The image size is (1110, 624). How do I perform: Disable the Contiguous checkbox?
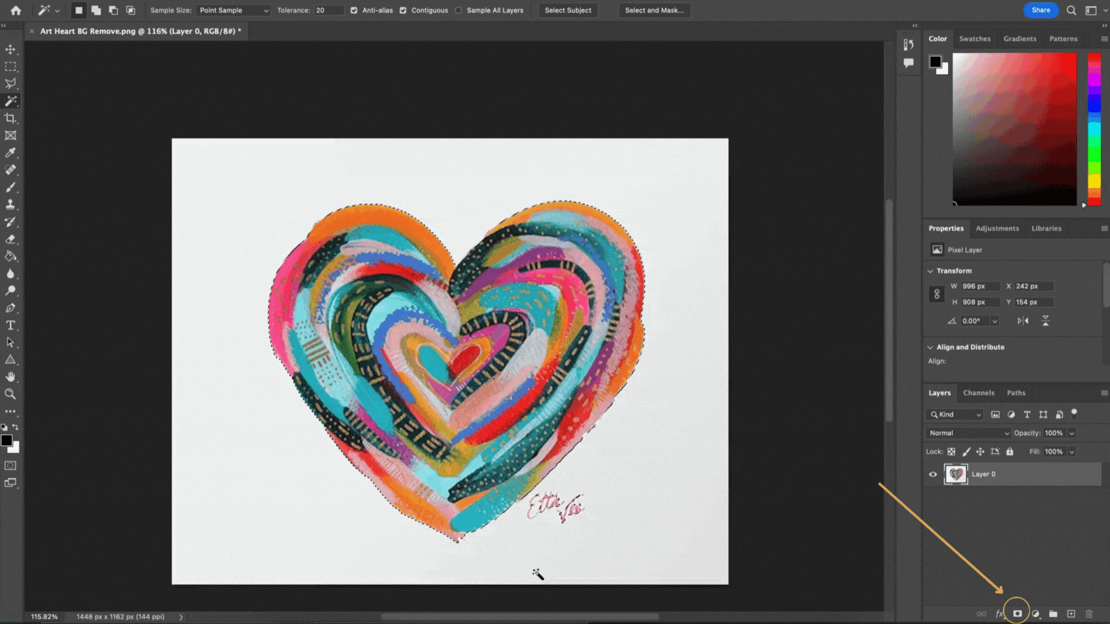[x=402, y=10]
